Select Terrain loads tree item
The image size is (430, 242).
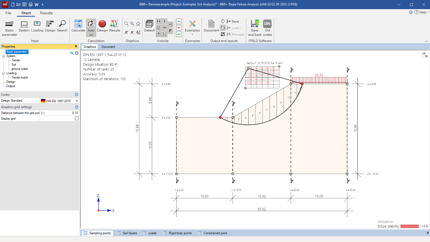pyautogui.click(x=20, y=77)
